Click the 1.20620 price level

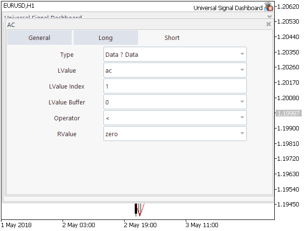(x=288, y=6)
